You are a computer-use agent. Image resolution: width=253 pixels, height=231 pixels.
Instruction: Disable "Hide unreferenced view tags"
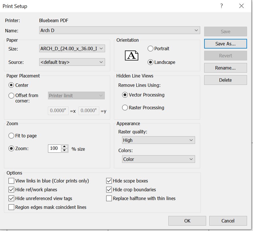pyautogui.click(x=11, y=198)
